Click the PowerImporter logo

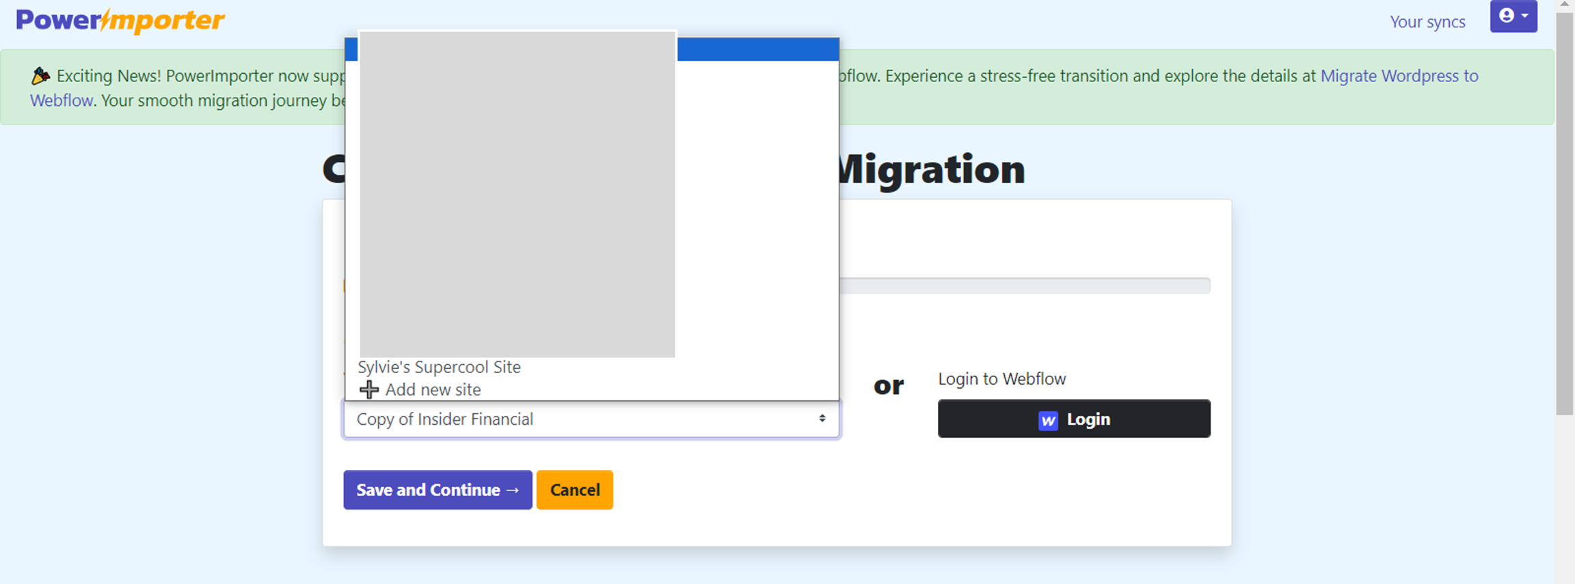pos(120,20)
